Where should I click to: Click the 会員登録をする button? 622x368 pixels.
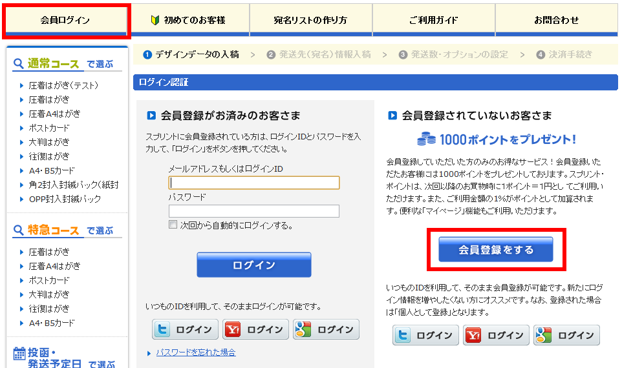click(x=496, y=250)
